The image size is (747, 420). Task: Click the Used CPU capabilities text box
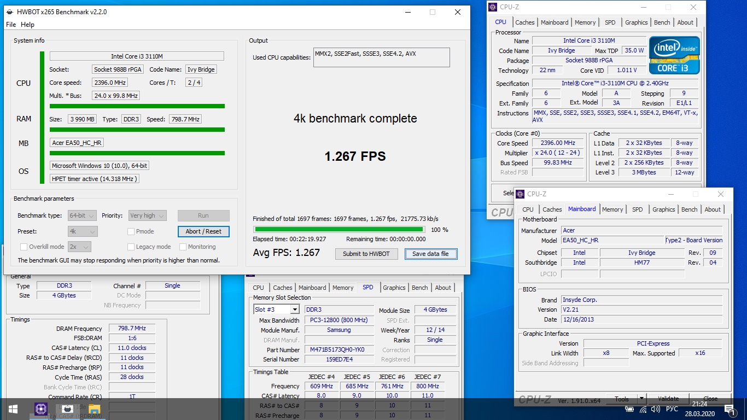tap(382, 57)
